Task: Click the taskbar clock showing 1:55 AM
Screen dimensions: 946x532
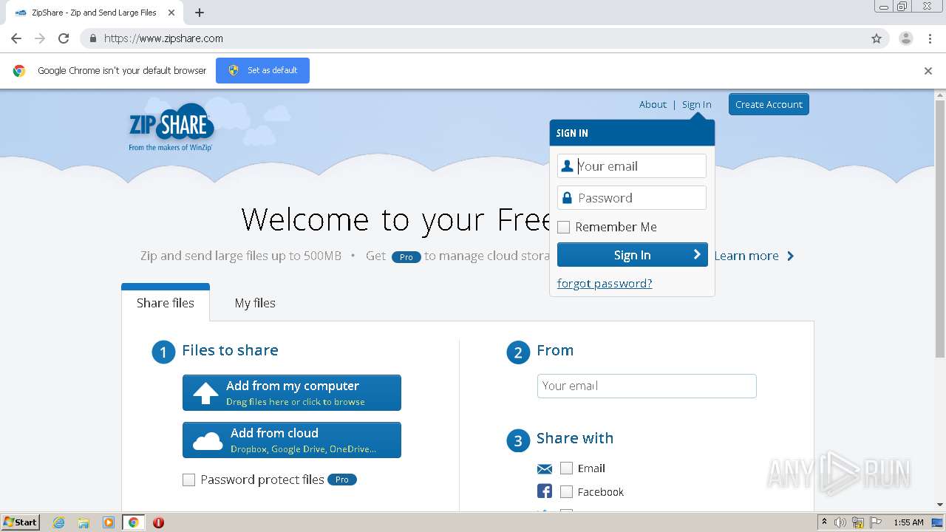Action: click(x=908, y=522)
